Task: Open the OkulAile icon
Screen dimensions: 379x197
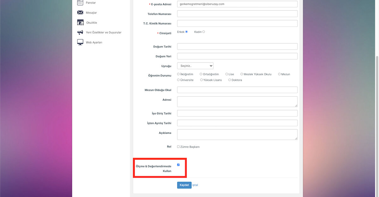Action: point(80,22)
